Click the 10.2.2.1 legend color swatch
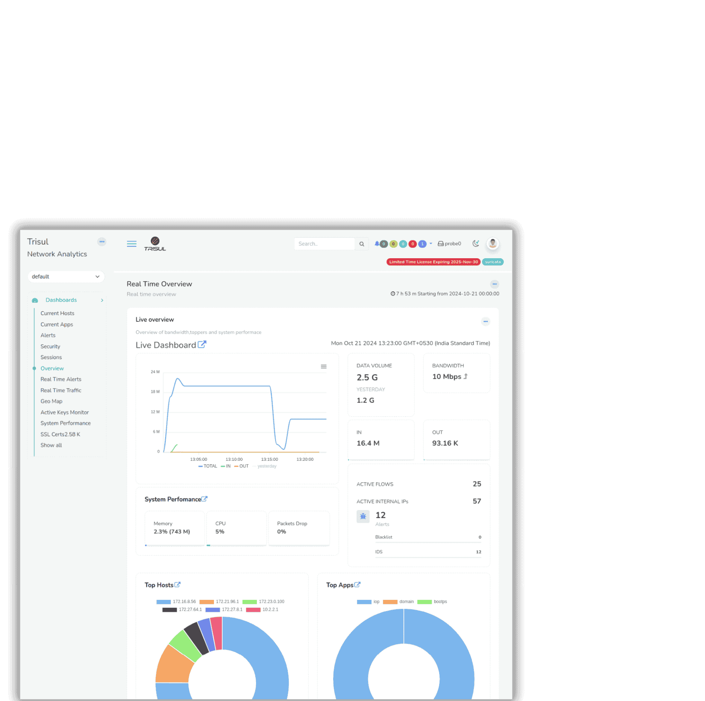Screen dimensions: 705x701 (x=253, y=610)
